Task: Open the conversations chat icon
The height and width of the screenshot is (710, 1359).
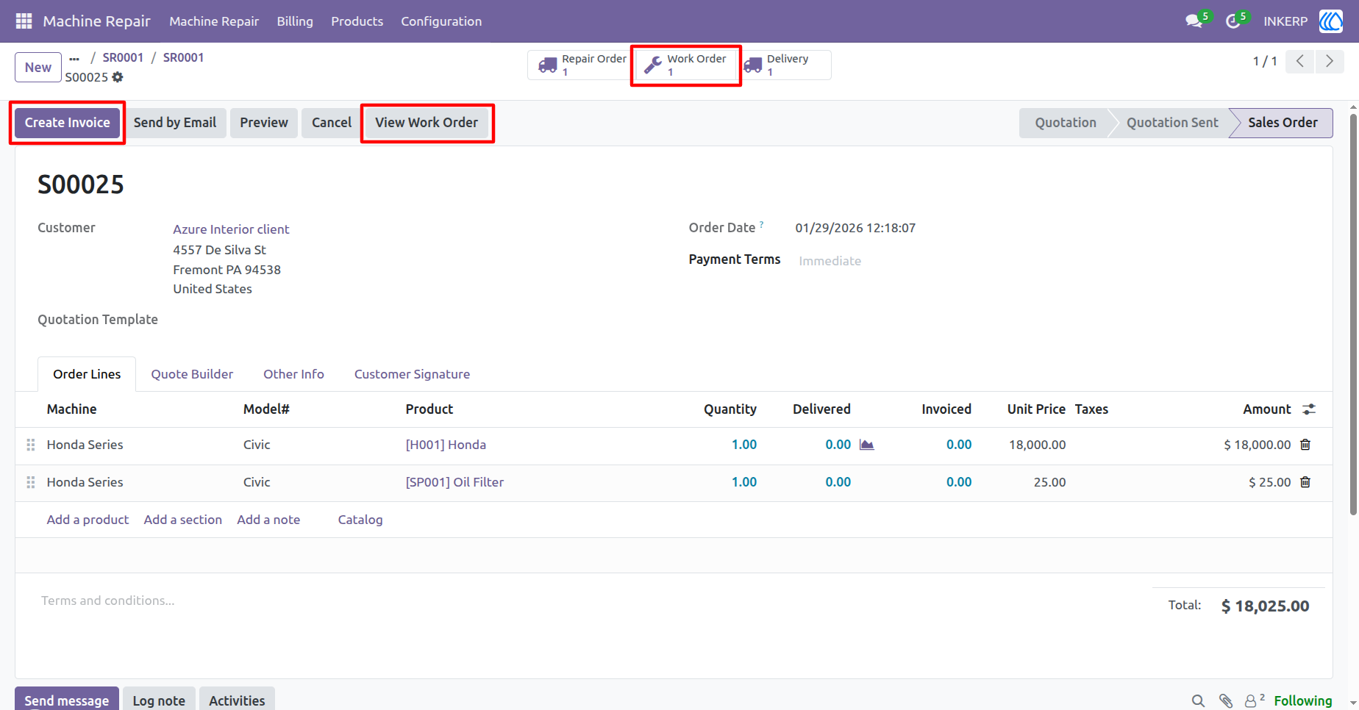Action: (x=1194, y=21)
